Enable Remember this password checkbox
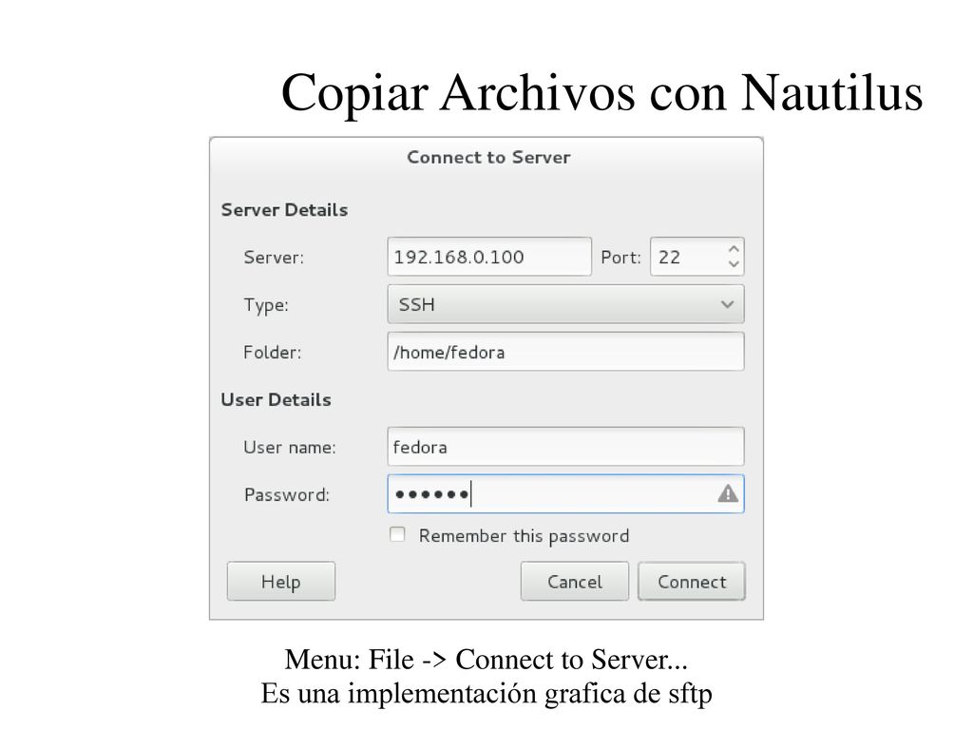973x730 pixels. click(397, 534)
